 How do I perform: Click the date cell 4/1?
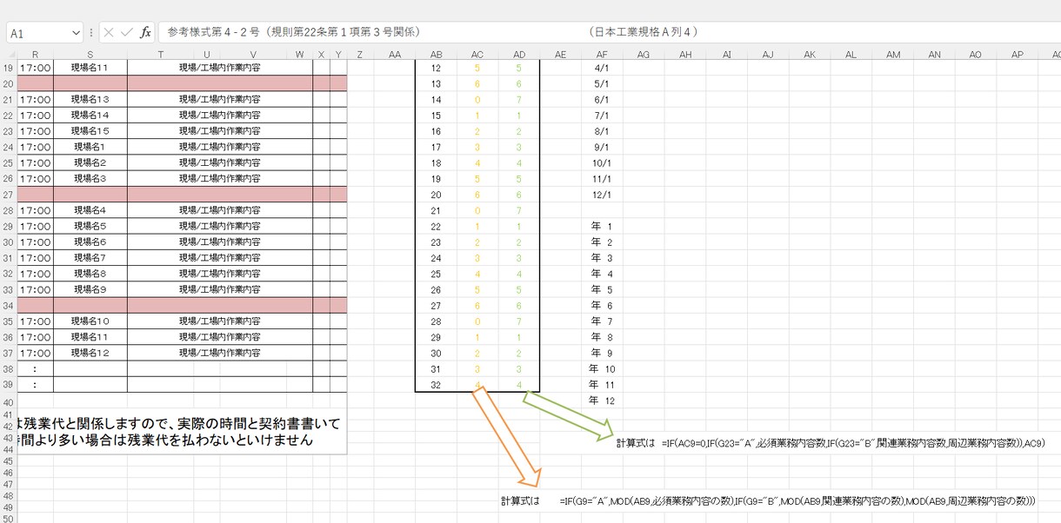pyautogui.click(x=601, y=68)
